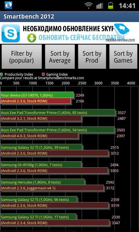The height and width of the screenshot is (232, 139).
Task: Tap the 2487 score value
Action: (122, 119)
